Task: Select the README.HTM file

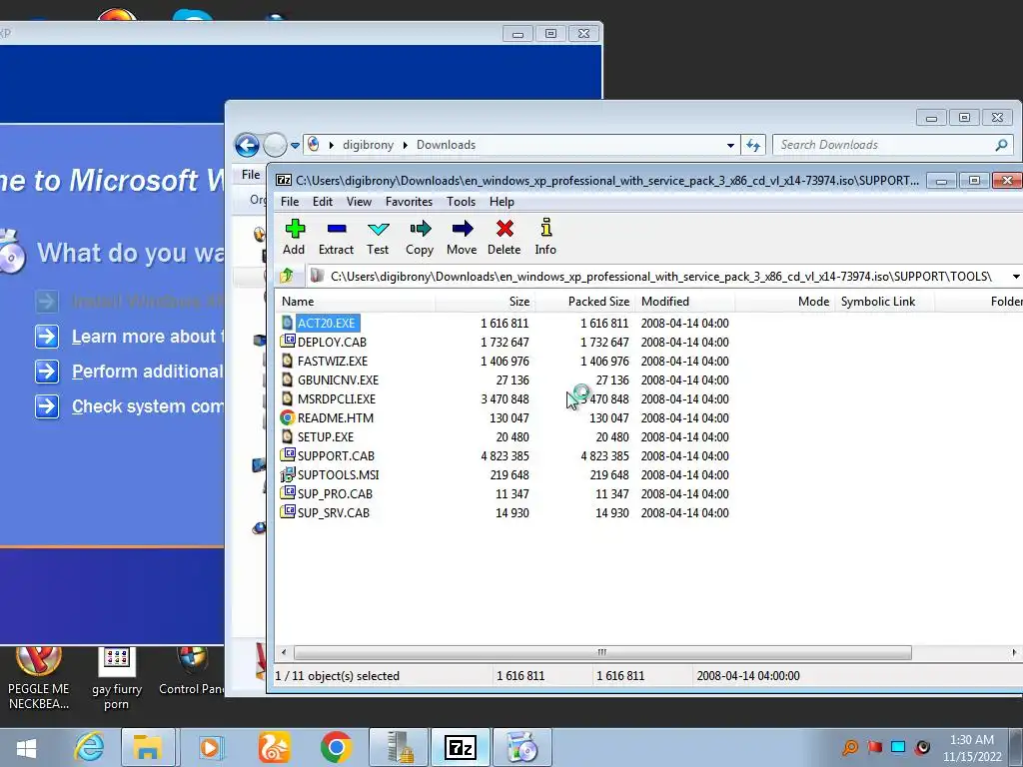Action: tap(336, 417)
